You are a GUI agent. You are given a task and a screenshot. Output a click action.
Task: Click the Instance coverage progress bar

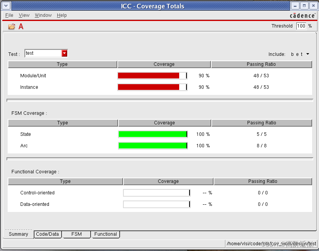coord(152,87)
